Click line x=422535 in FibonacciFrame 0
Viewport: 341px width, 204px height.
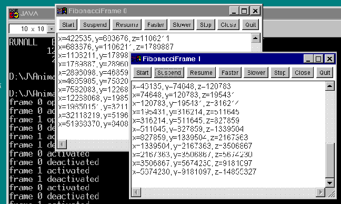point(114,38)
